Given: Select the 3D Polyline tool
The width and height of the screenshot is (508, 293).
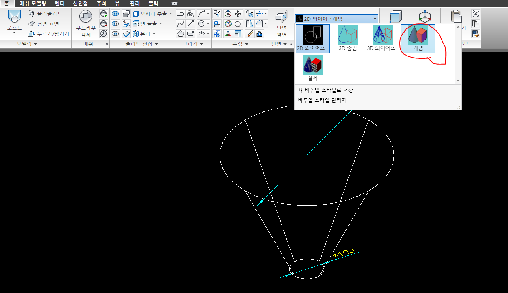Looking at the screenshot, I should point(191,14).
